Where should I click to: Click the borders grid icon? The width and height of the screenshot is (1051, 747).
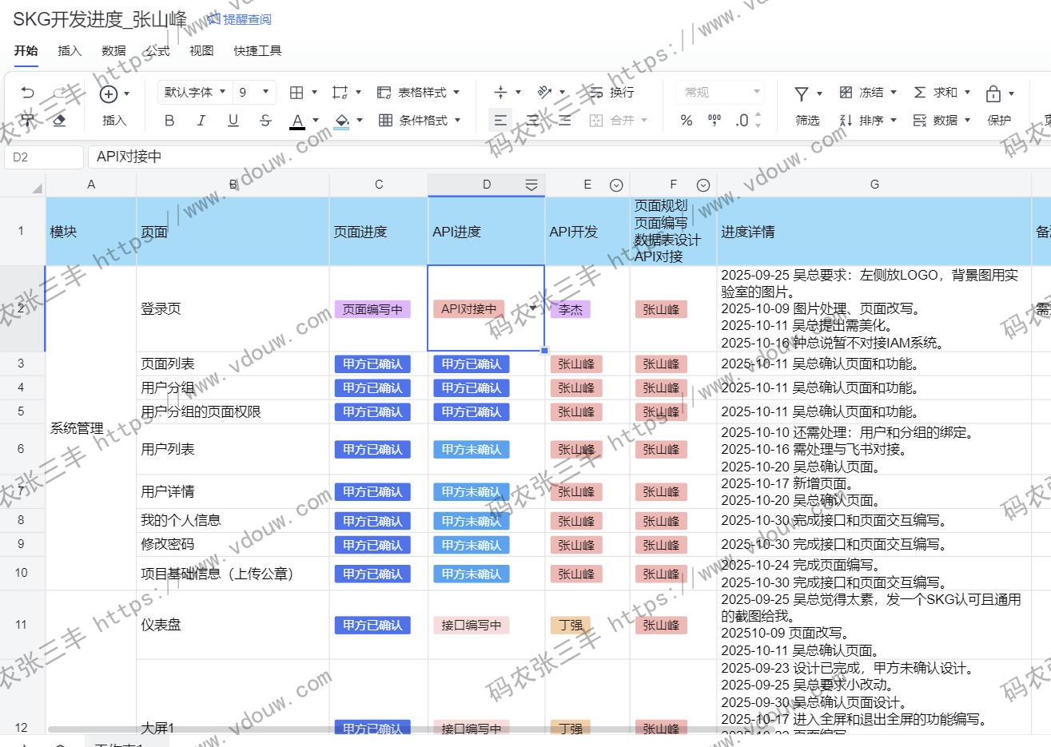tap(297, 93)
